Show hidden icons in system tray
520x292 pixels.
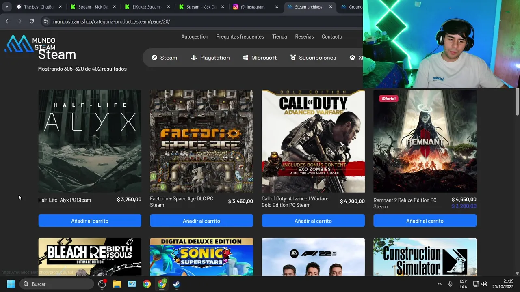coord(439,284)
